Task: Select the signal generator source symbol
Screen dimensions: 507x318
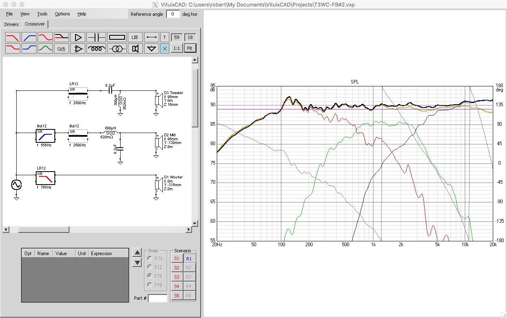Action: [16, 185]
